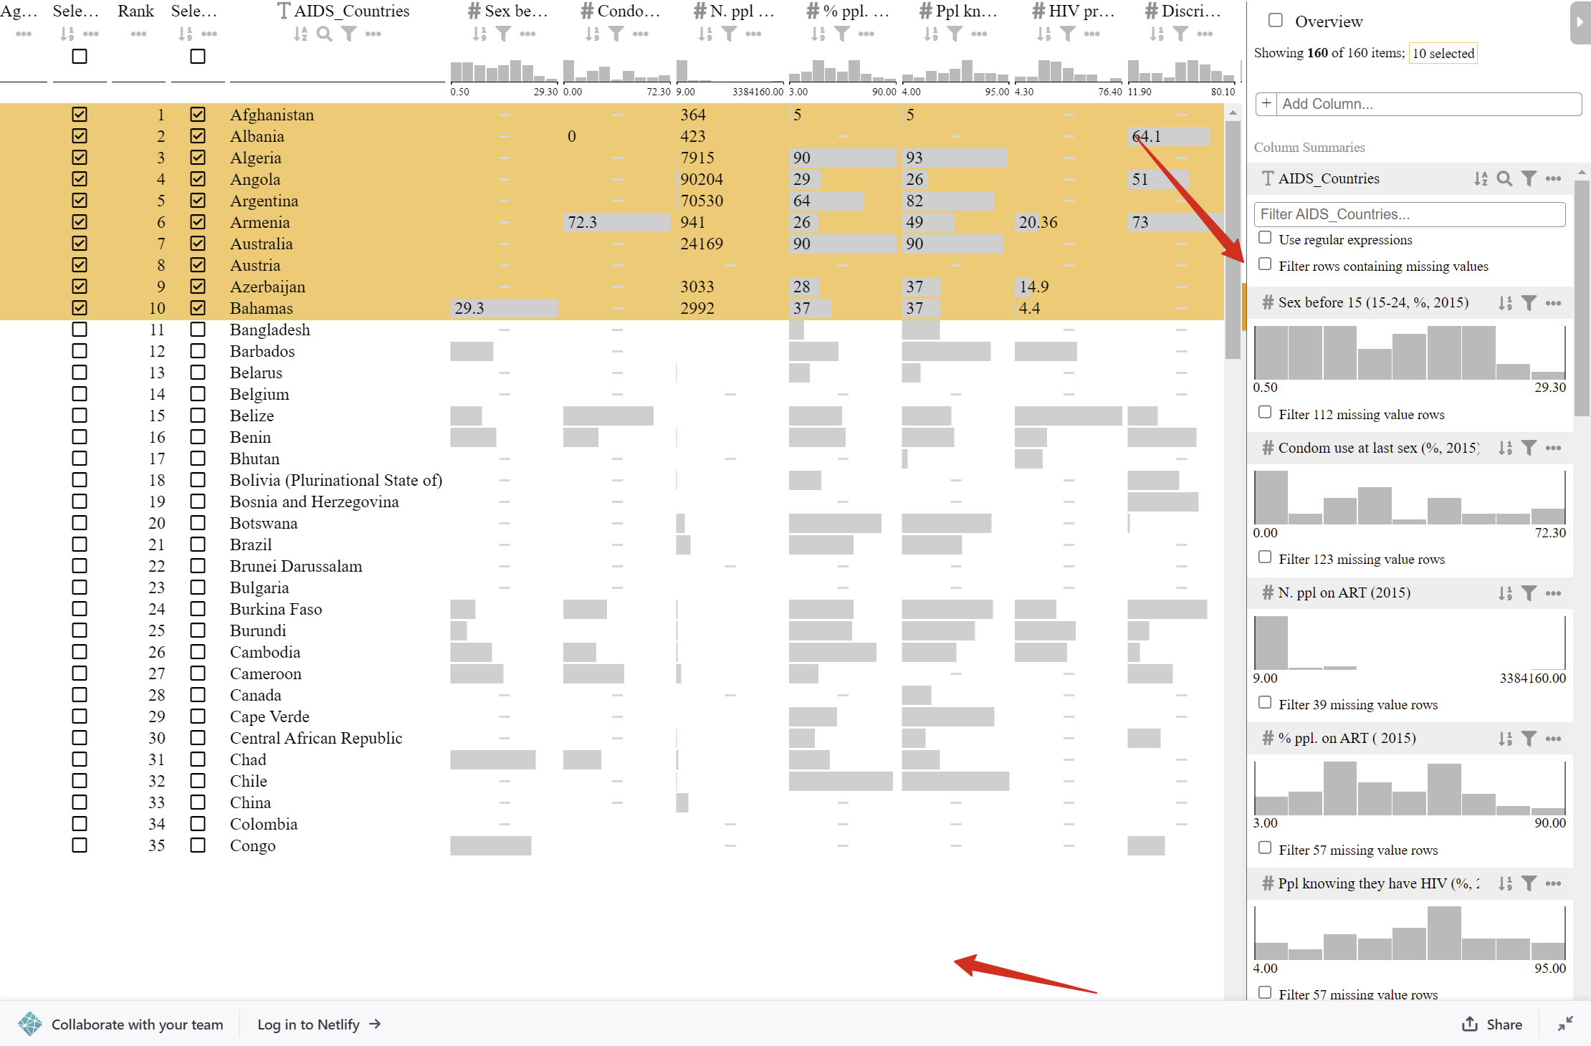Open search for the AIDS_Countries column

tap(324, 33)
